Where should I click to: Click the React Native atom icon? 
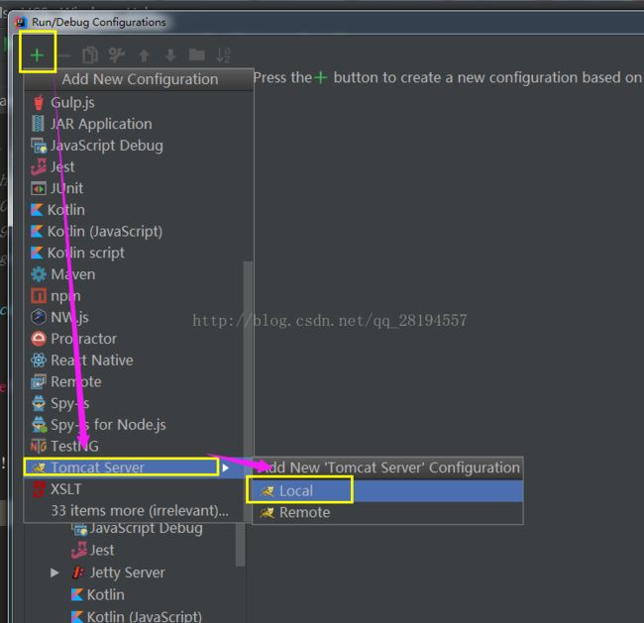pyautogui.click(x=39, y=361)
